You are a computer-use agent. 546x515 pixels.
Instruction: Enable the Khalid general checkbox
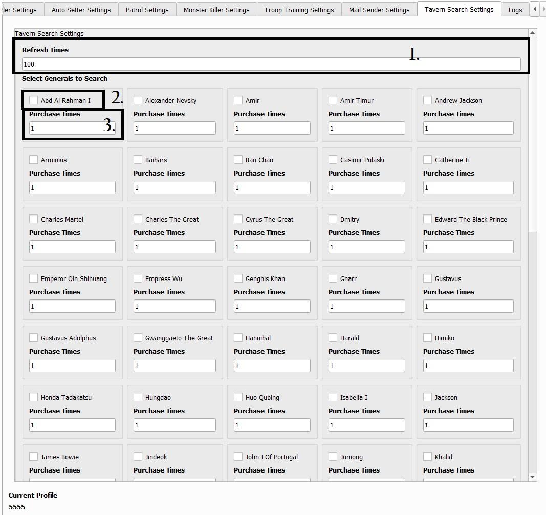coord(427,457)
